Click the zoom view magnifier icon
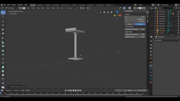 point(111,12)
